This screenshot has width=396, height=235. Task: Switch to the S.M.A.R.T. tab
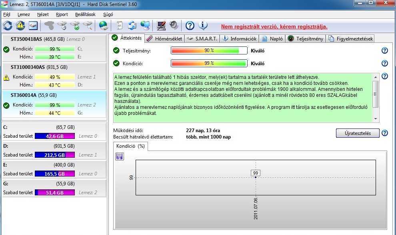coord(202,39)
